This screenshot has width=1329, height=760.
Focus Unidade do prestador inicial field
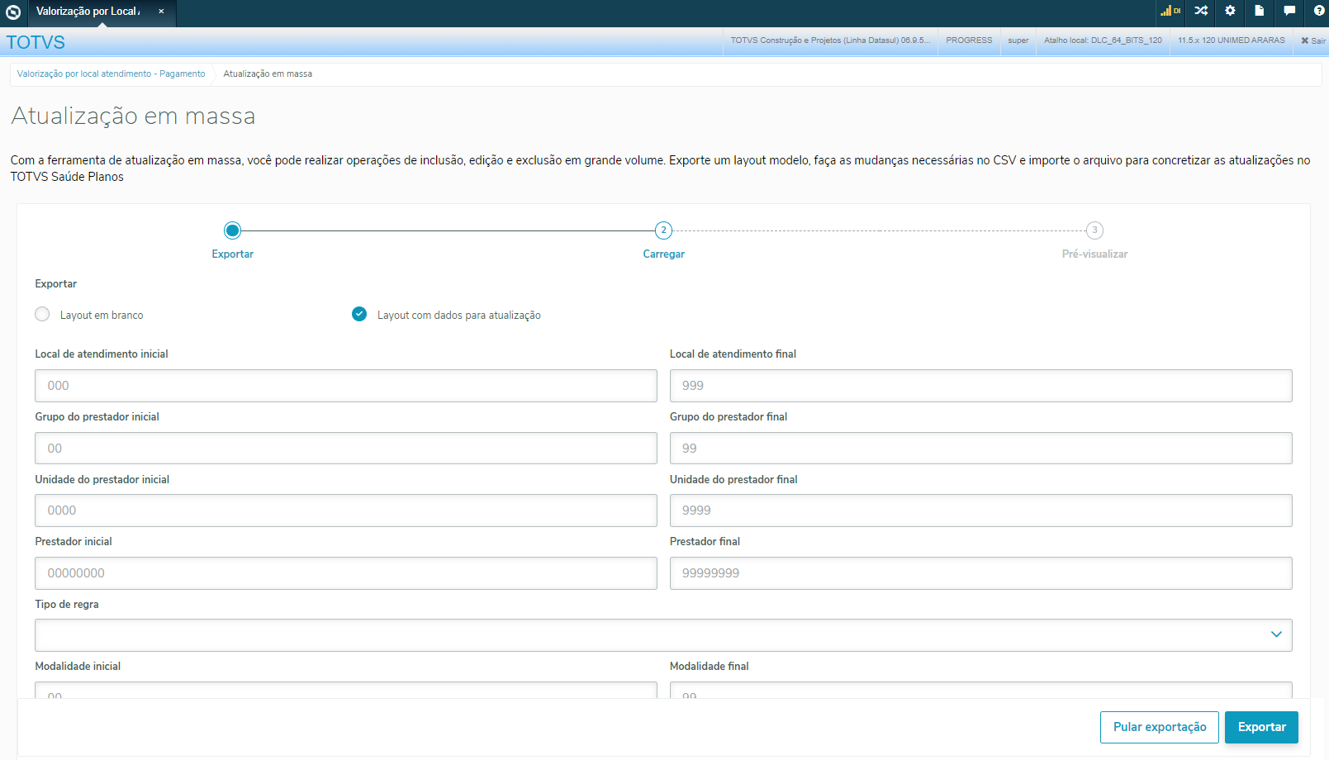[x=346, y=511]
